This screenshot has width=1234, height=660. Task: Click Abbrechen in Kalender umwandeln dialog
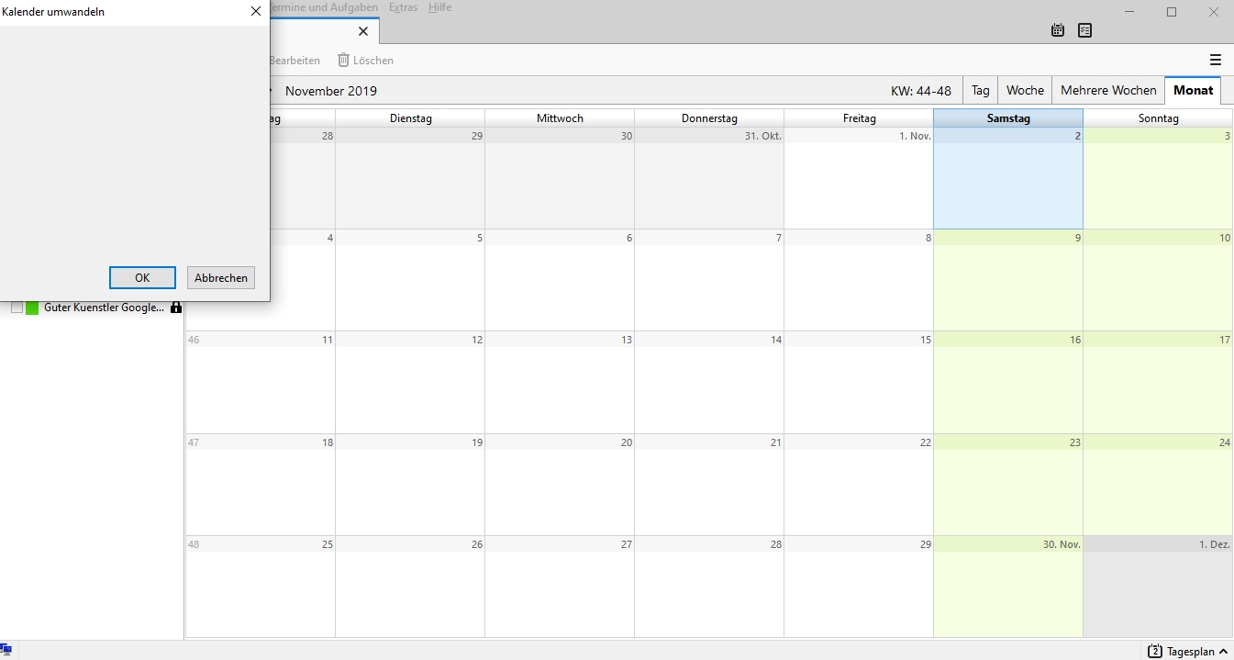tap(221, 278)
